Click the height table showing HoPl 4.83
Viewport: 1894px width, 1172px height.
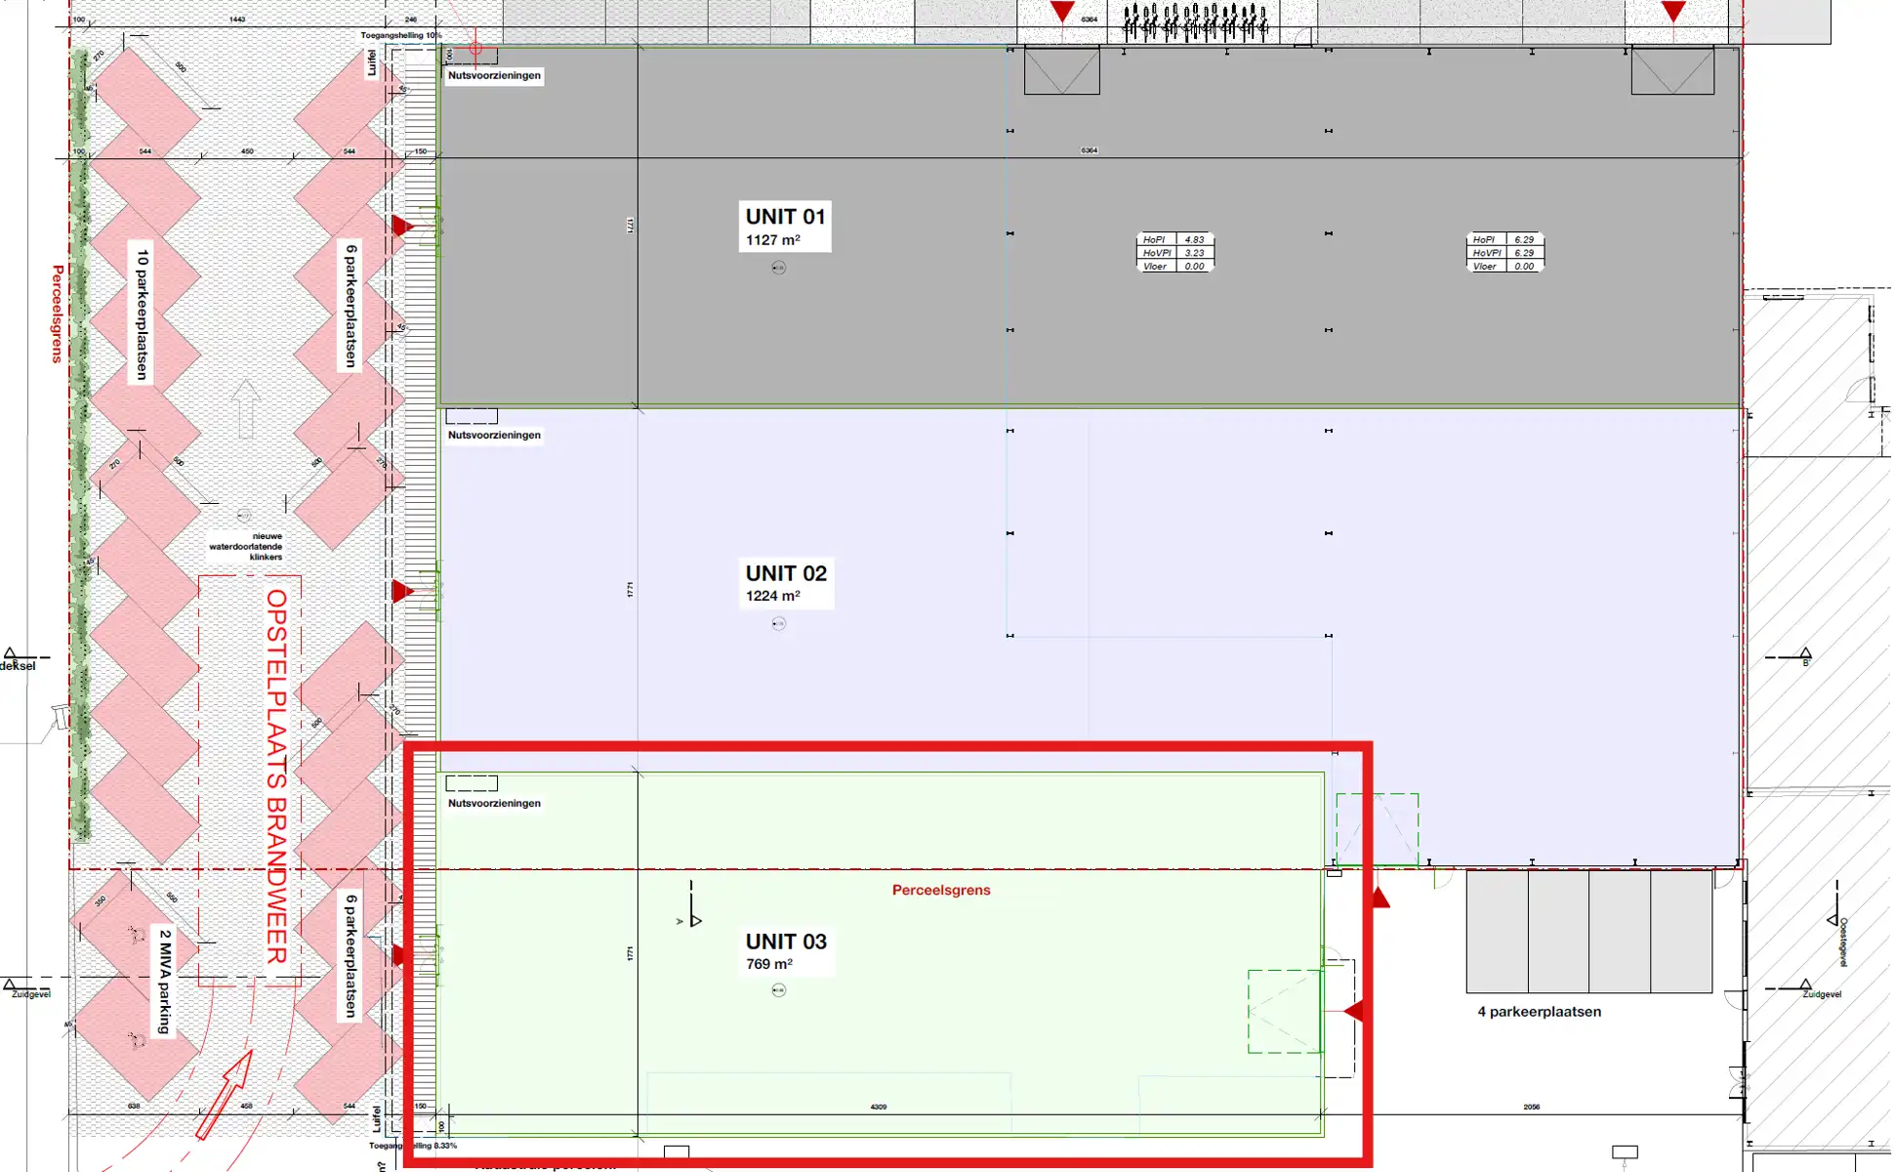point(1174,252)
